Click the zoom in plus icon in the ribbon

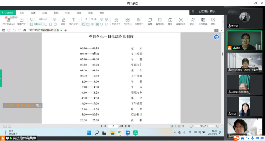(55, 19)
